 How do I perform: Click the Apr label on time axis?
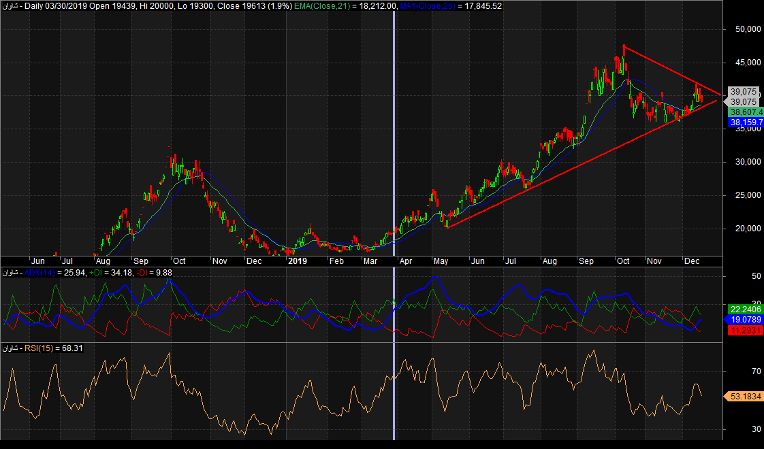point(405,261)
